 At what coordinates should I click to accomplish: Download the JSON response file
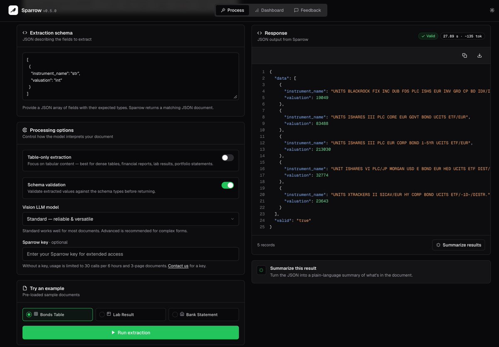pyautogui.click(x=479, y=56)
